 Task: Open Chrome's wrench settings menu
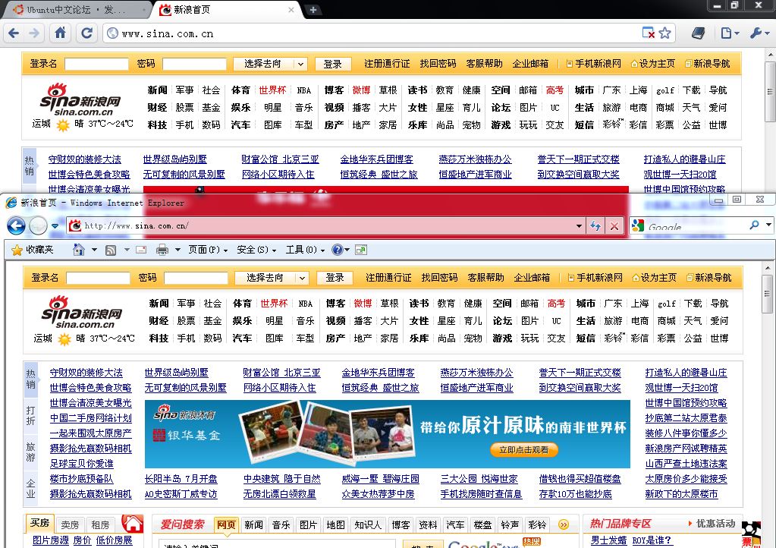(759, 33)
